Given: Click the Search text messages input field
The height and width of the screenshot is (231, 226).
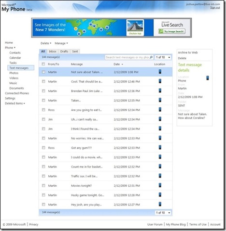Looking at the screenshot, I should coord(127,57).
